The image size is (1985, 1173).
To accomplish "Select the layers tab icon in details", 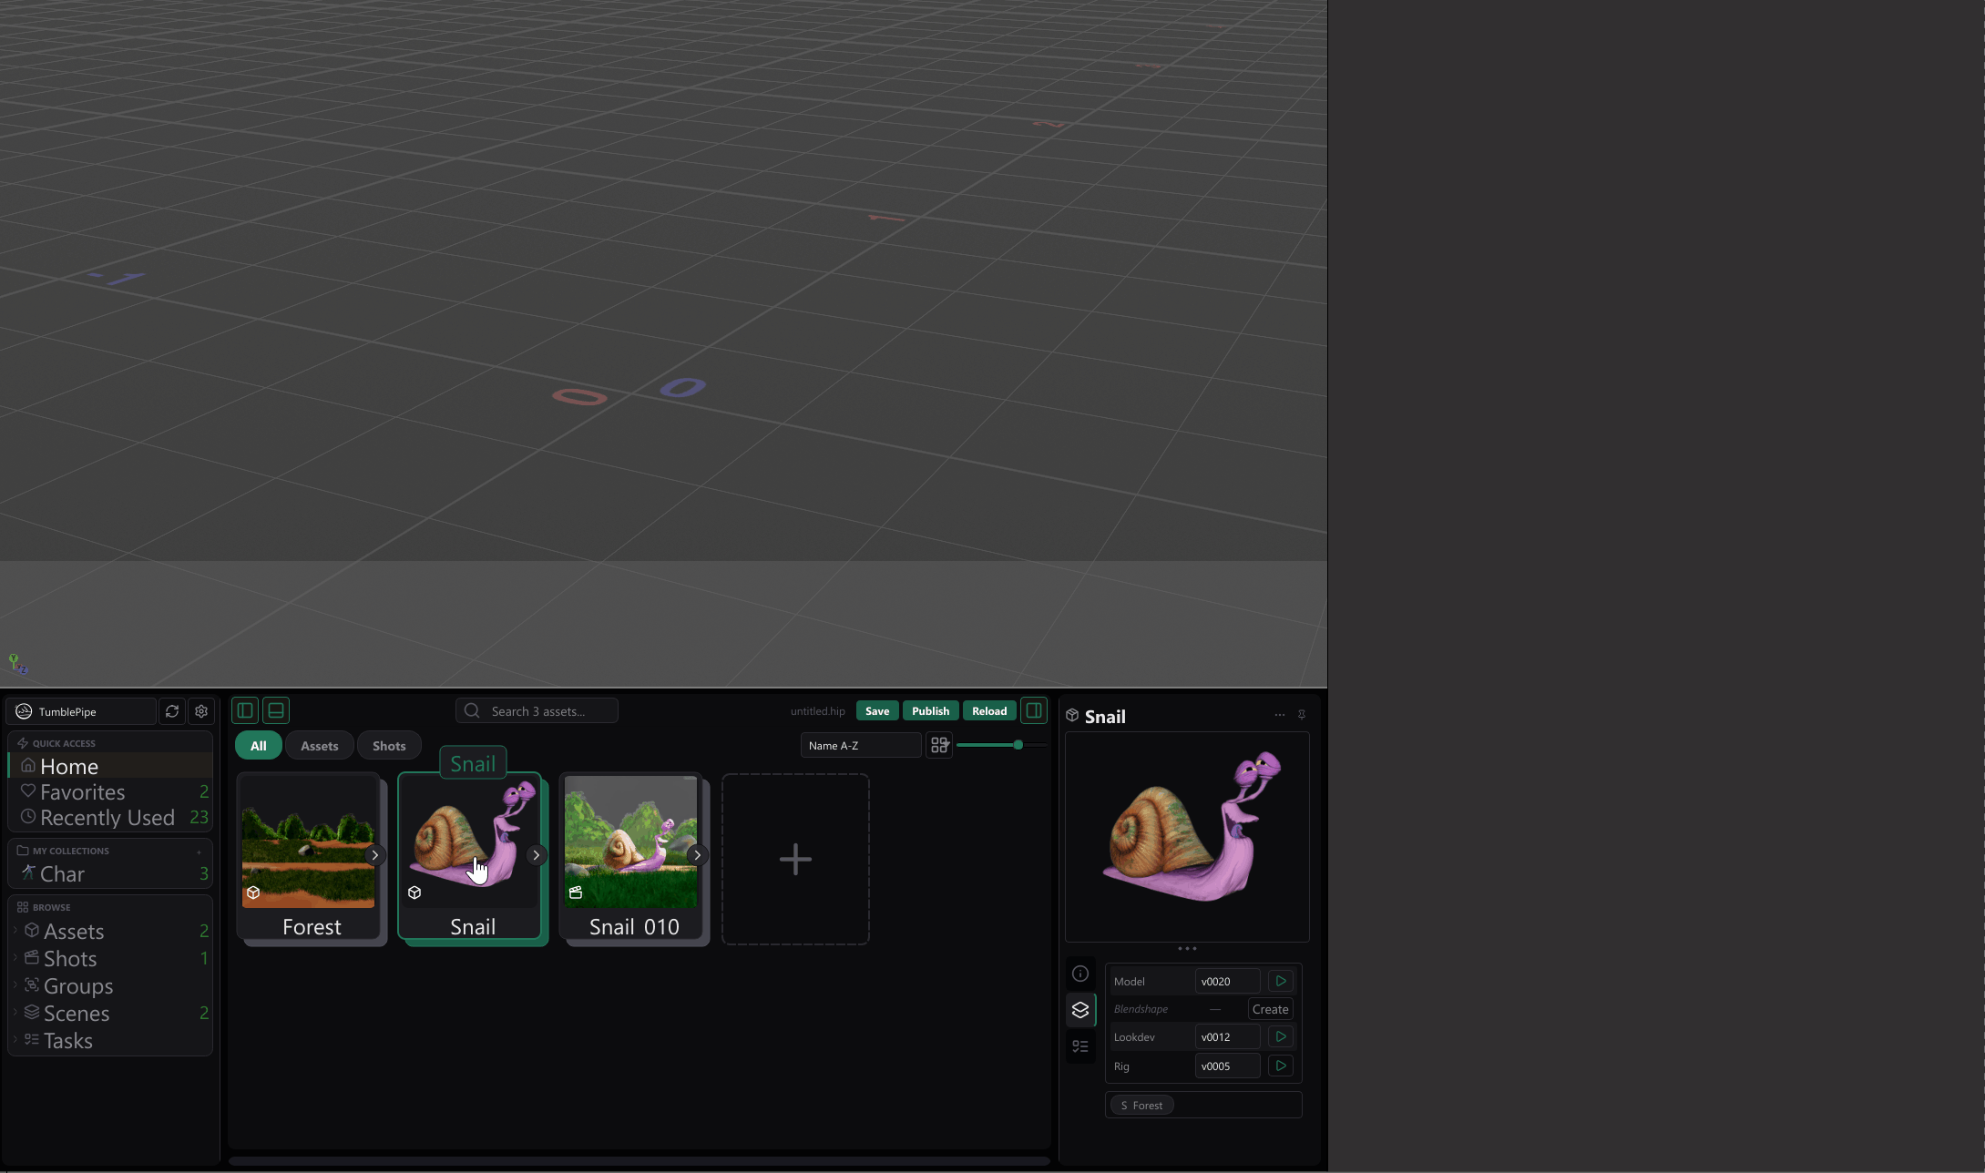I will (x=1080, y=1010).
